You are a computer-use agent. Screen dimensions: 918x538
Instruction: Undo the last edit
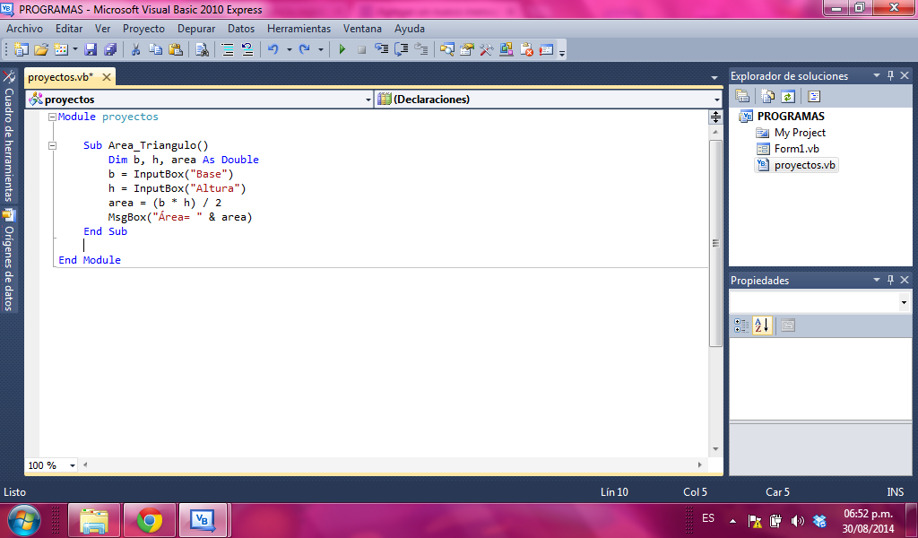pyautogui.click(x=273, y=49)
